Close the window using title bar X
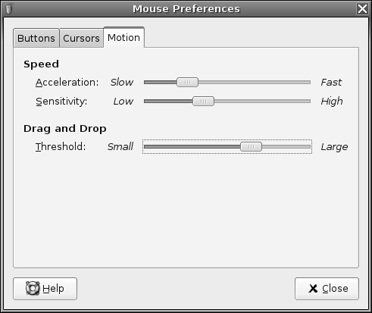 point(362,9)
